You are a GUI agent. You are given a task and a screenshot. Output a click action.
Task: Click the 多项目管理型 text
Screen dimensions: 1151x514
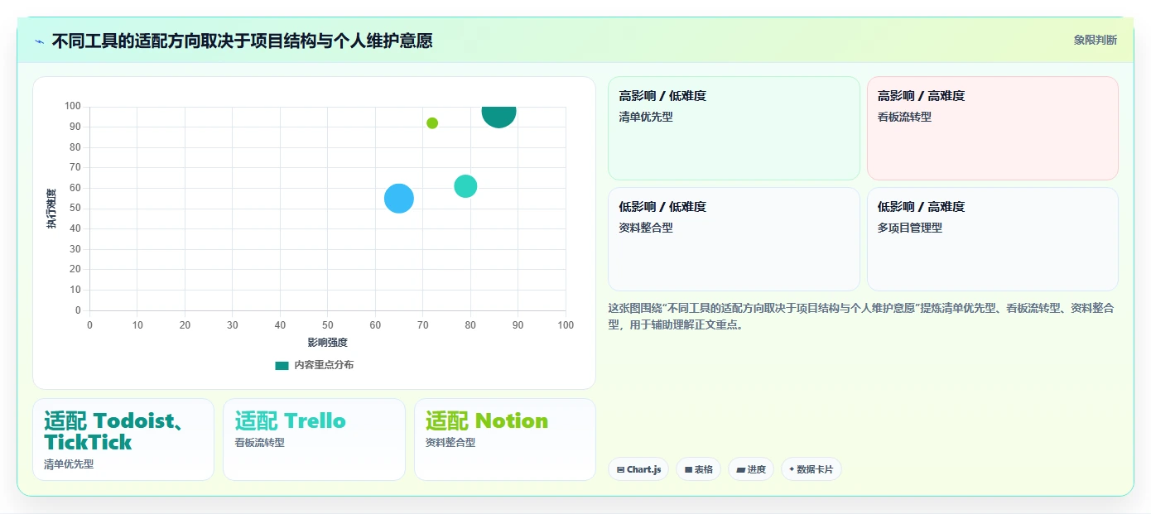coord(910,228)
